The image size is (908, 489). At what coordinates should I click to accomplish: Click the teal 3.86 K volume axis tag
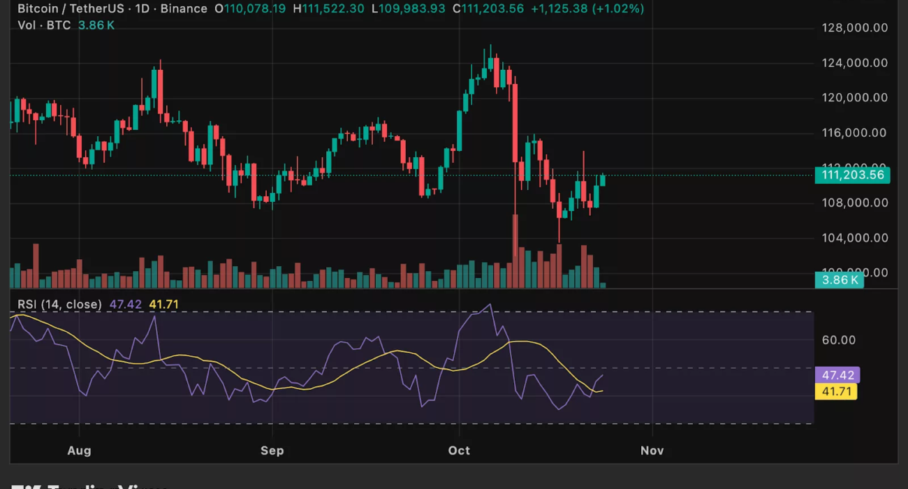click(x=840, y=280)
